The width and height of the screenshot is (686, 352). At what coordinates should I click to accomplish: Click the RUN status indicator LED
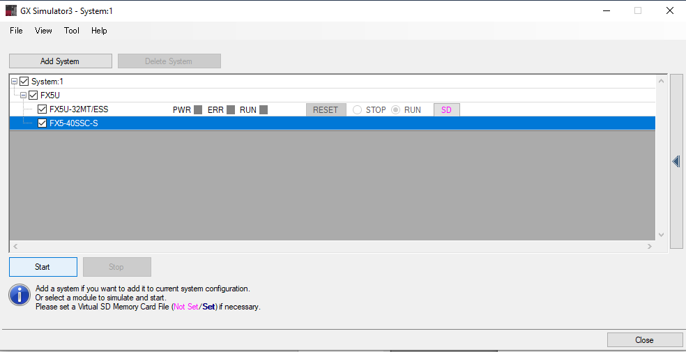click(264, 110)
